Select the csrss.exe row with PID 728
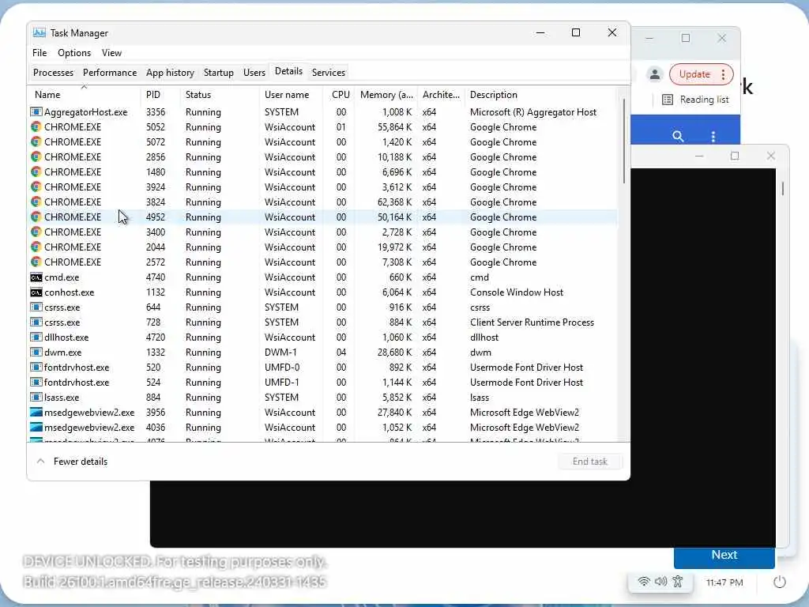Image resolution: width=809 pixels, height=607 pixels. point(323,322)
